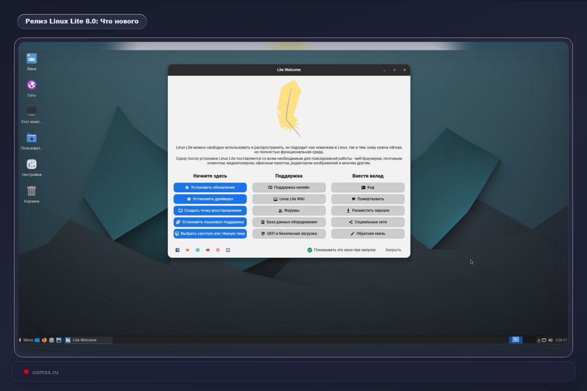Screen dimensions: 587x391
Task: Click Разместить зеркало button
Action: click(x=368, y=210)
